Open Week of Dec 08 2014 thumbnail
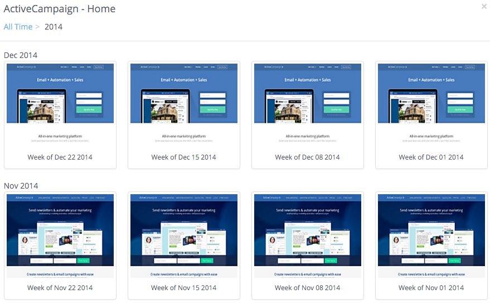The height and width of the screenshot is (303, 490). tap(308, 103)
